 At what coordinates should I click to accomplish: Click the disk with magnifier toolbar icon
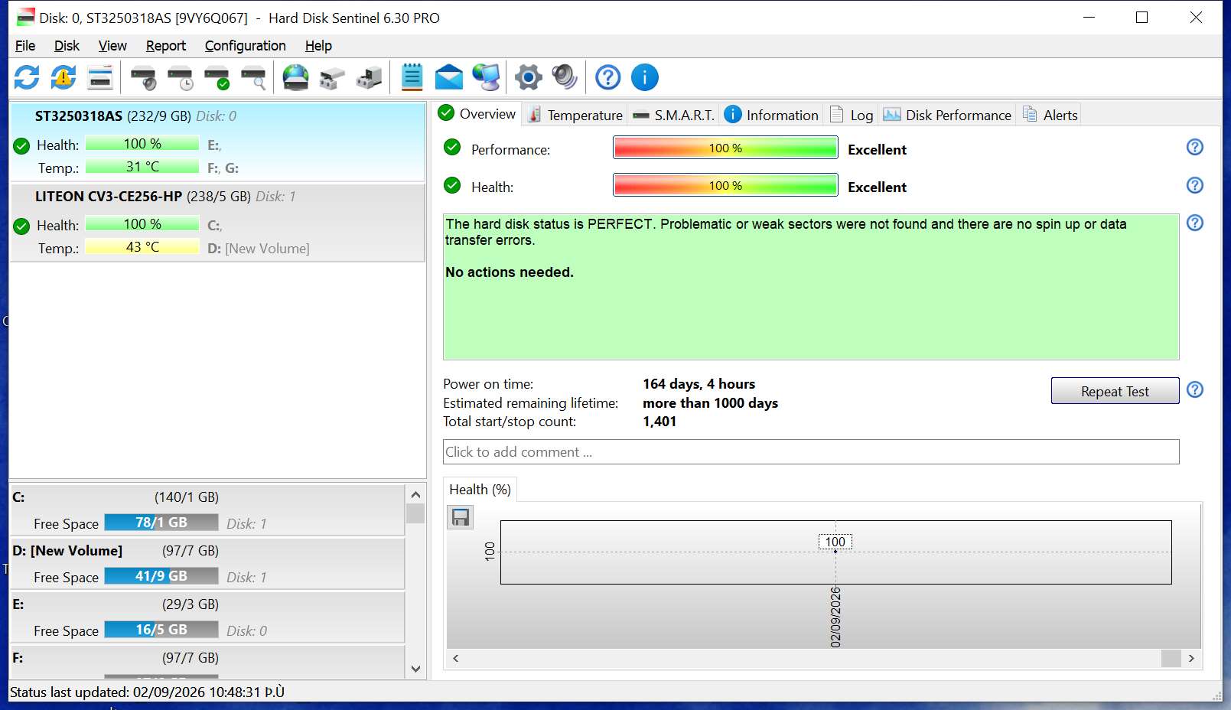(253, 77)
